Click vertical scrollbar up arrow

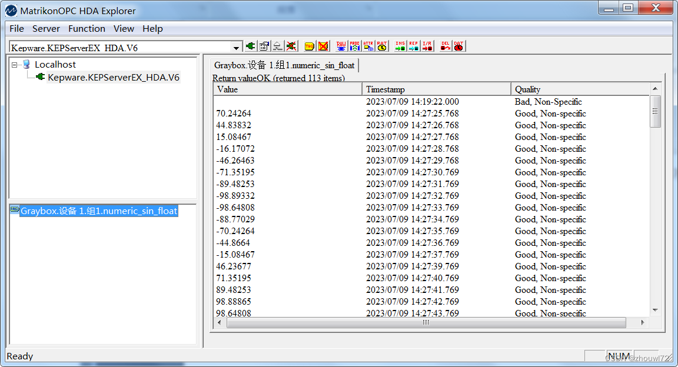655,89
